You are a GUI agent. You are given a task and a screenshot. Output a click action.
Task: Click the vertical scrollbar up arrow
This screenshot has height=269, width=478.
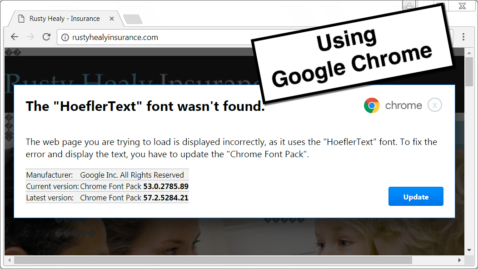coord(469,53)
